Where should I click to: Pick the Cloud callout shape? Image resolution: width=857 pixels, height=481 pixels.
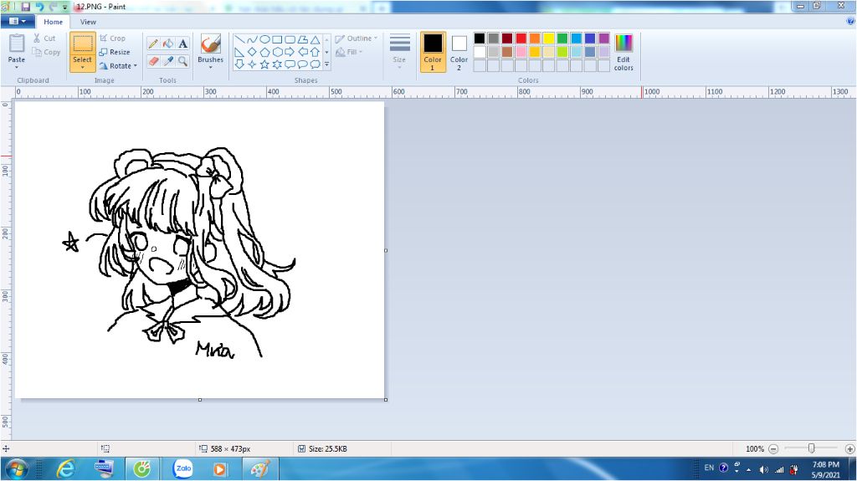click(x=315, y=64)
